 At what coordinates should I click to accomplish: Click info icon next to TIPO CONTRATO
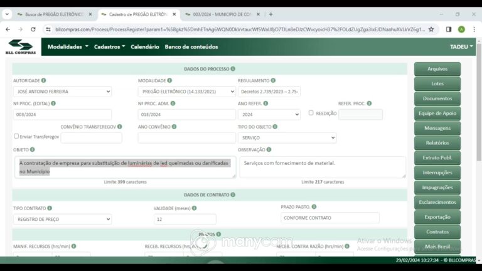pos(50,208)
